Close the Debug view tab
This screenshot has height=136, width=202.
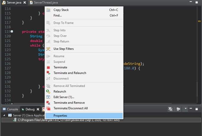coord(38,109)
